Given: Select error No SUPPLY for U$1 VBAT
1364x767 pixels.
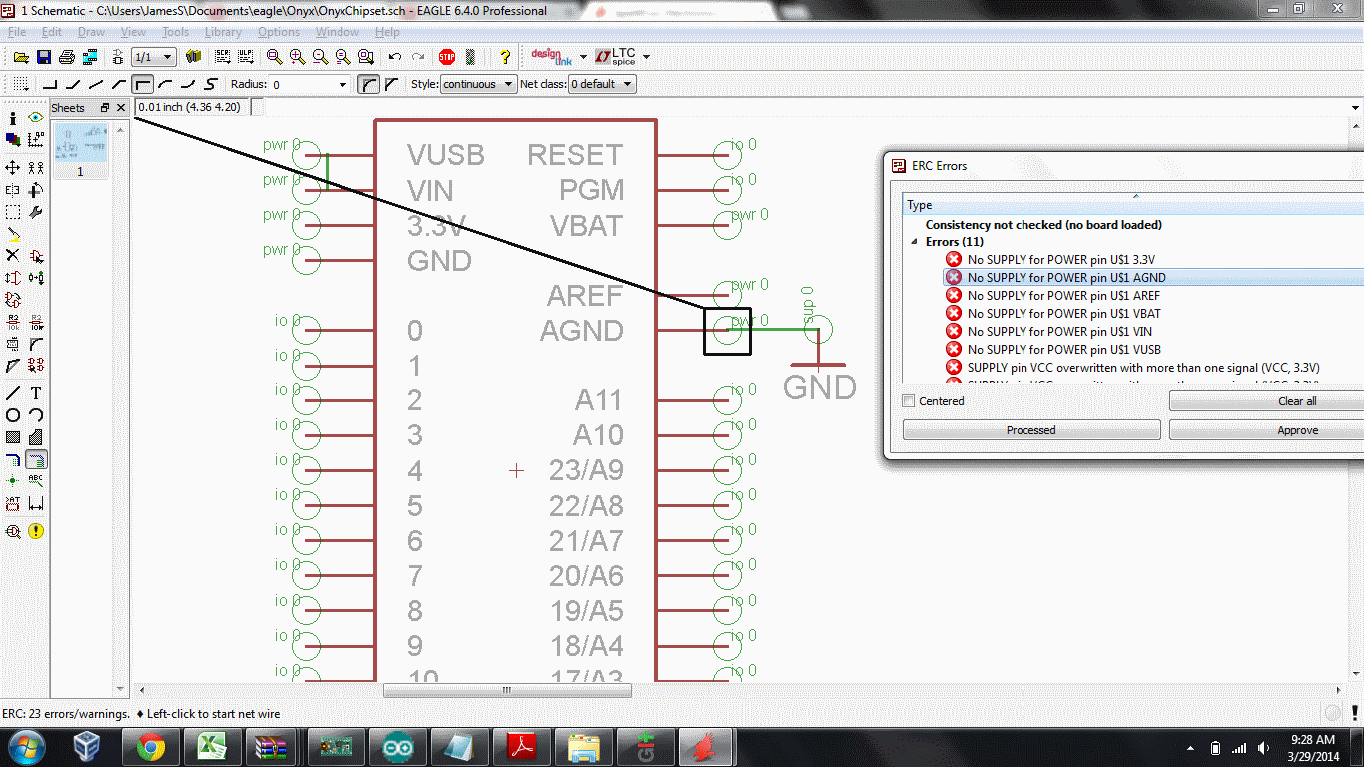Looking at the screenshot, I should pyautogui.click(x=1063, y=314).
